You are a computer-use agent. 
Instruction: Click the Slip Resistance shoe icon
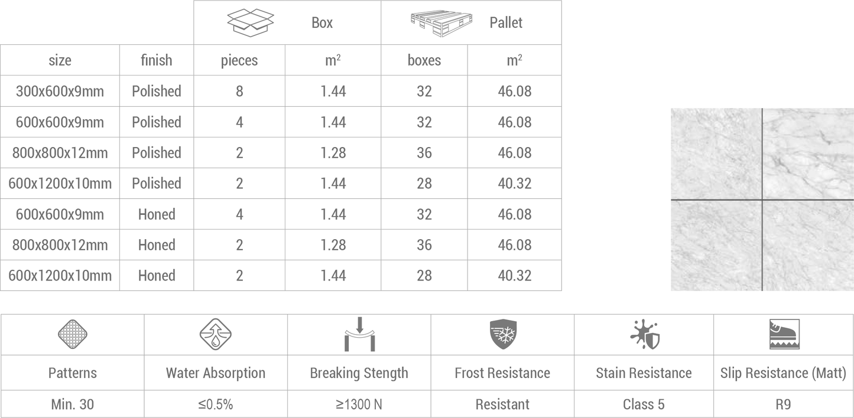(784, 335)
